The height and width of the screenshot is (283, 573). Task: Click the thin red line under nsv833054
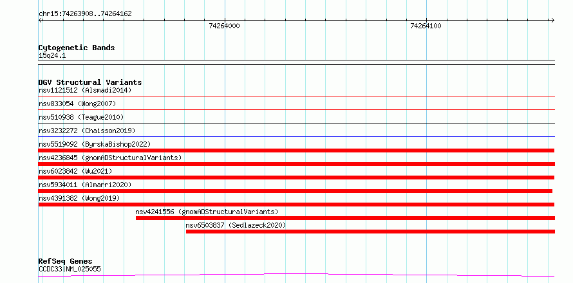tap(297, 109)
